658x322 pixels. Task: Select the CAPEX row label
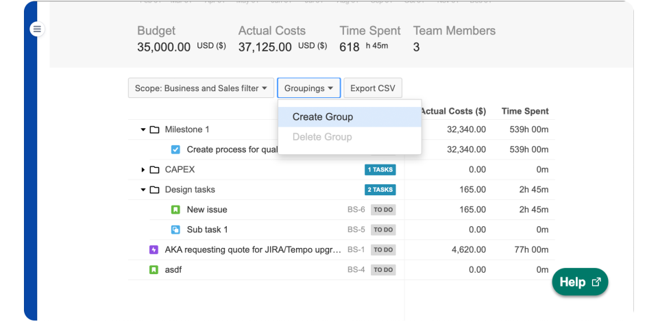tap(180, 170)
